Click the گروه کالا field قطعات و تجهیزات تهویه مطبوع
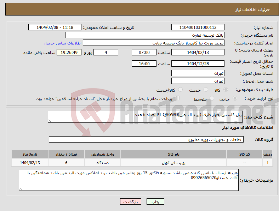The width and height of the screenshot is (279, 211). click(146, 139)
